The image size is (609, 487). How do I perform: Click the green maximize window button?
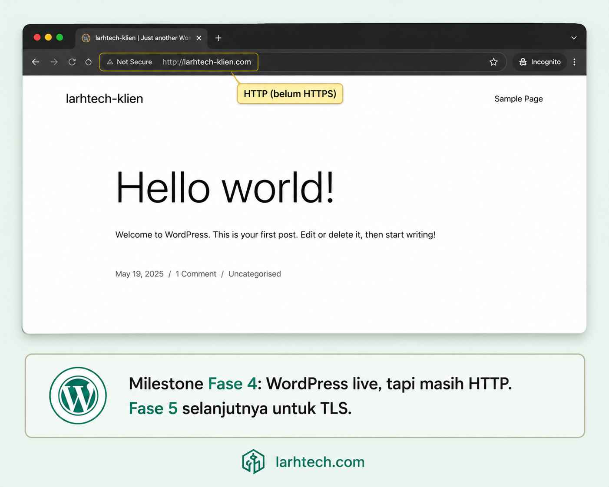coord(60,37)
